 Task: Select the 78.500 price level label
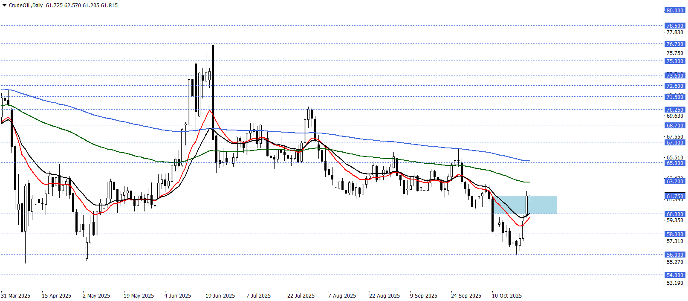tap(674, 26)
